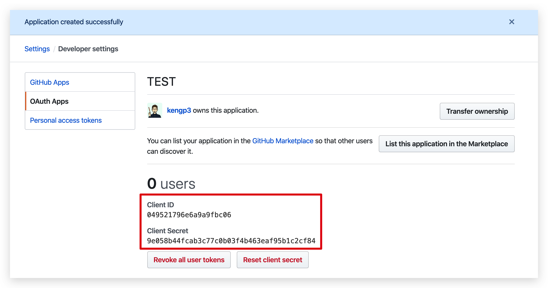Click the Transfer ownership button

477,111
